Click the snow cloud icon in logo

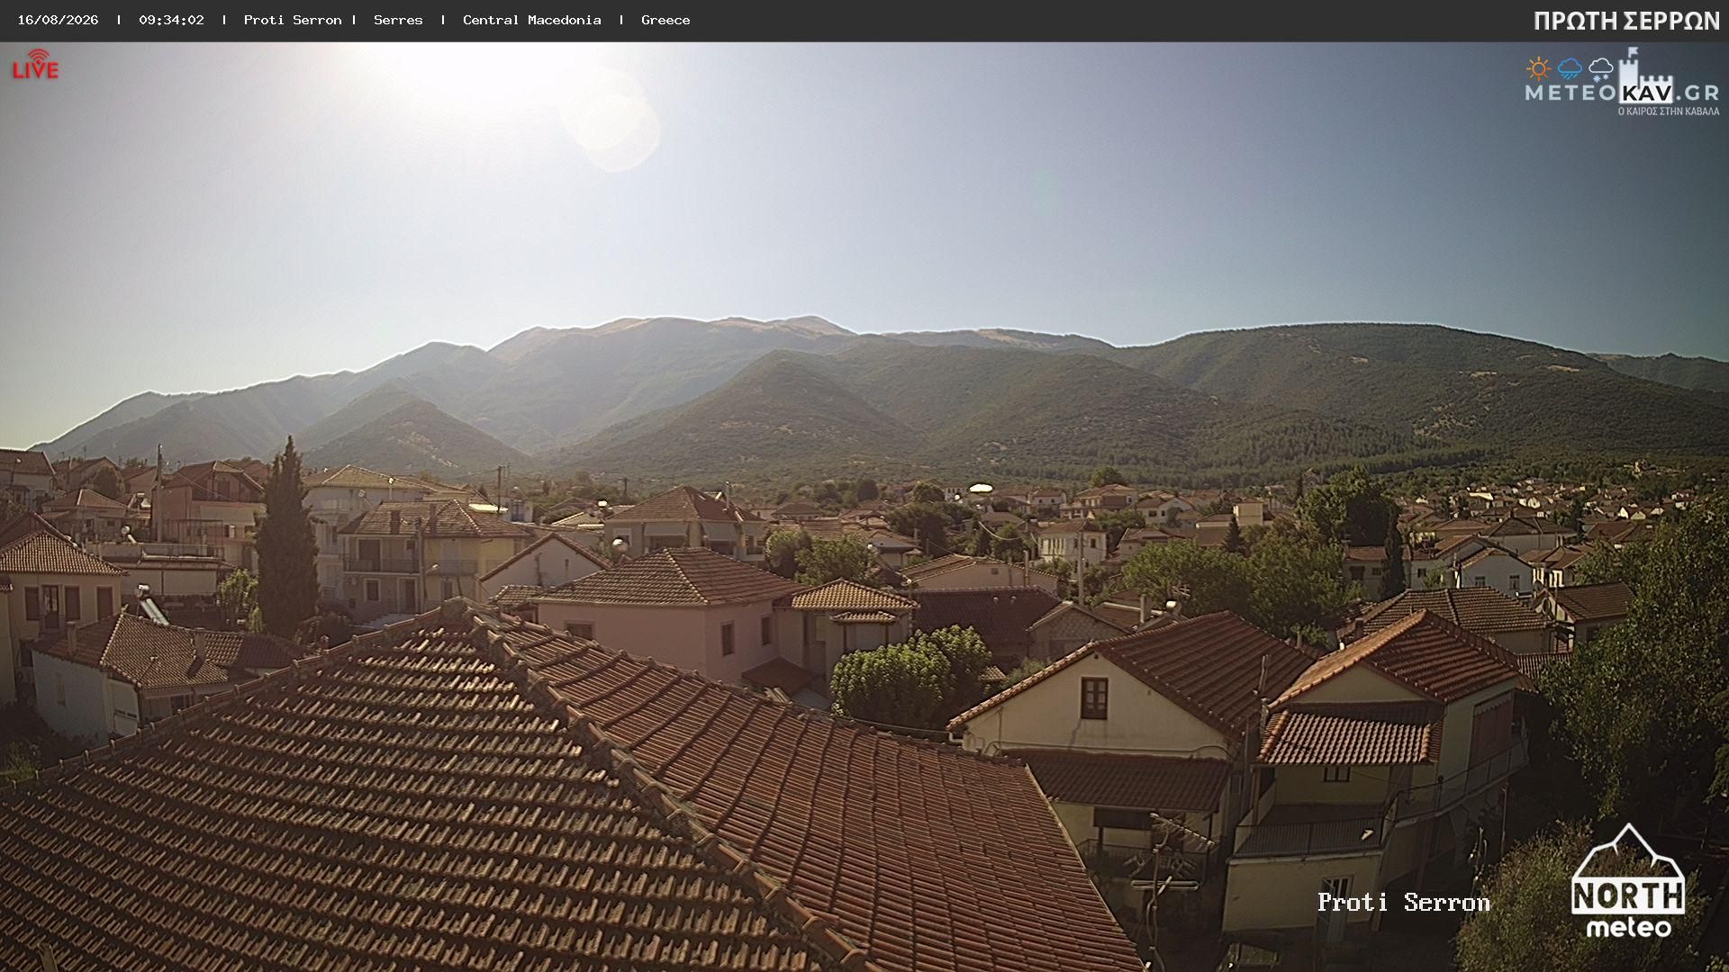1600,69
